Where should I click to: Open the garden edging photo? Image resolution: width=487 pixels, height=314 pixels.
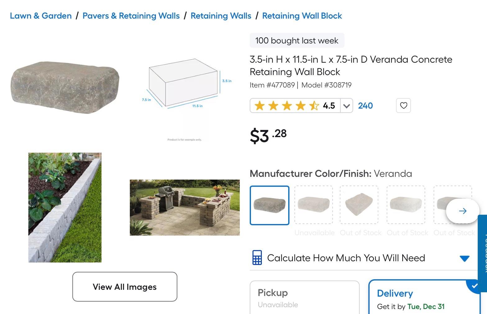pyautogui.click(x=65, y=207)
